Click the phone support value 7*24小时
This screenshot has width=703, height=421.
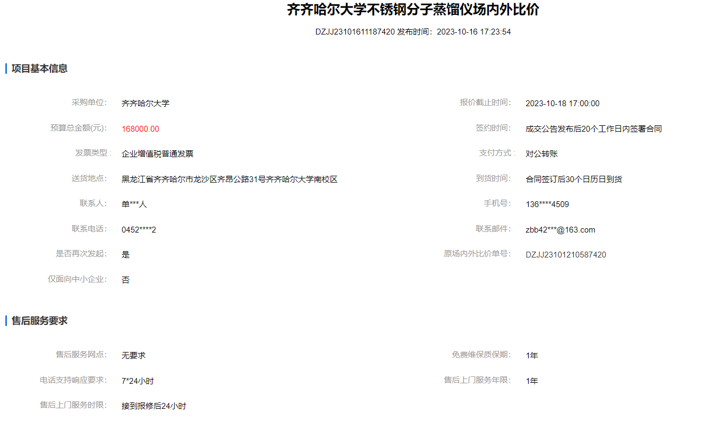(x=138, y=381)
